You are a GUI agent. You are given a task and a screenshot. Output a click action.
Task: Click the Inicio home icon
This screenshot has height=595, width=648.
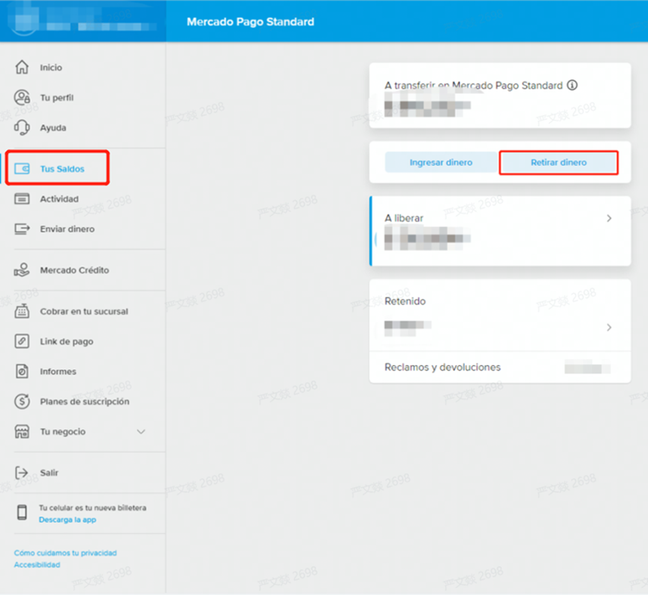point(22,68)
